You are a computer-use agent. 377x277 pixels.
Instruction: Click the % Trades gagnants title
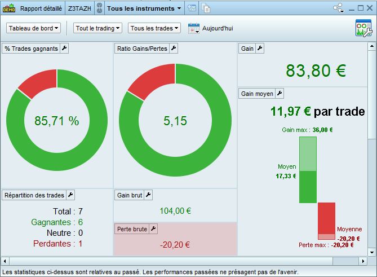tap(31, 49)
